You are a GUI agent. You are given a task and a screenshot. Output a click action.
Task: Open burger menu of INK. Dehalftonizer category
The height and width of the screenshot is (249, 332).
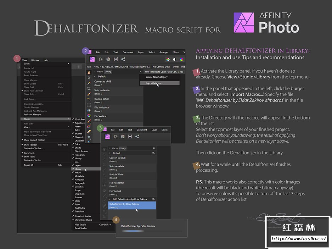tap(153, 199)
